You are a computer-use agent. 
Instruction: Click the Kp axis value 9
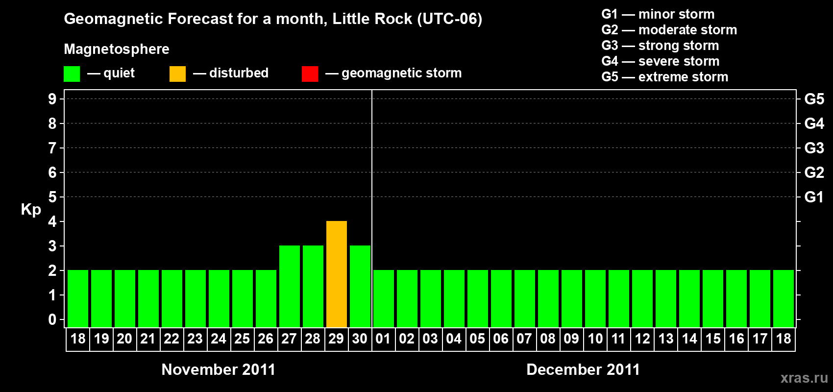click(52, 99)
